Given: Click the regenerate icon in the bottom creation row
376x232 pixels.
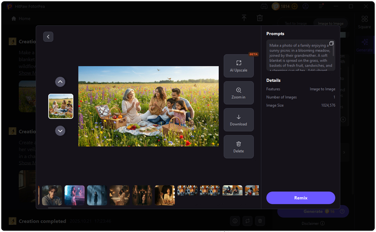Looking at the screenshot, I should pyautogui.click(x=248, y=221).
